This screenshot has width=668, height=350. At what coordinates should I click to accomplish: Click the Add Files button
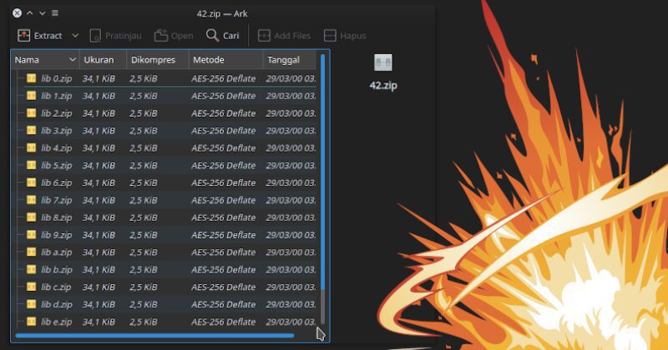point(284,36)
